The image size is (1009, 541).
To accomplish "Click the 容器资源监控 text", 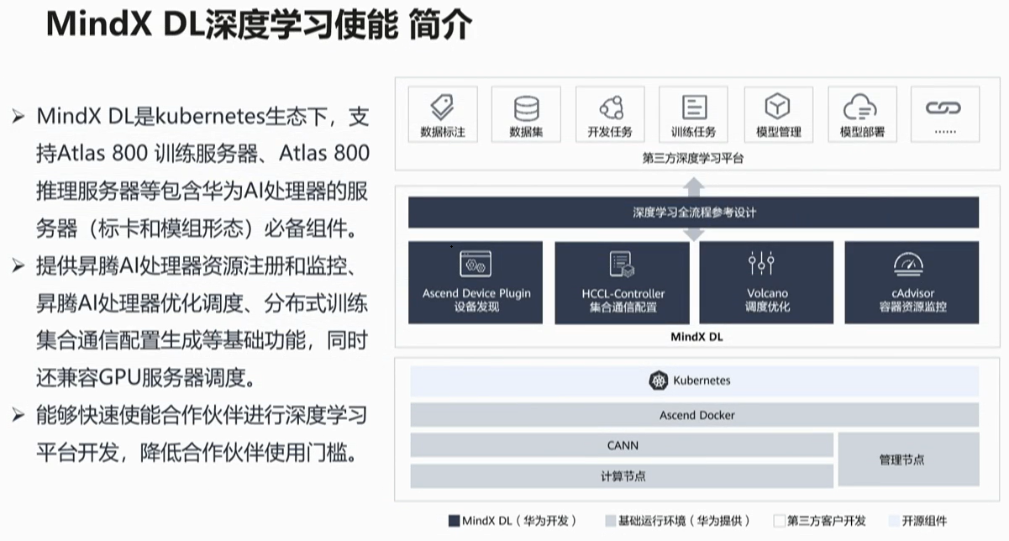I will 913,307.
